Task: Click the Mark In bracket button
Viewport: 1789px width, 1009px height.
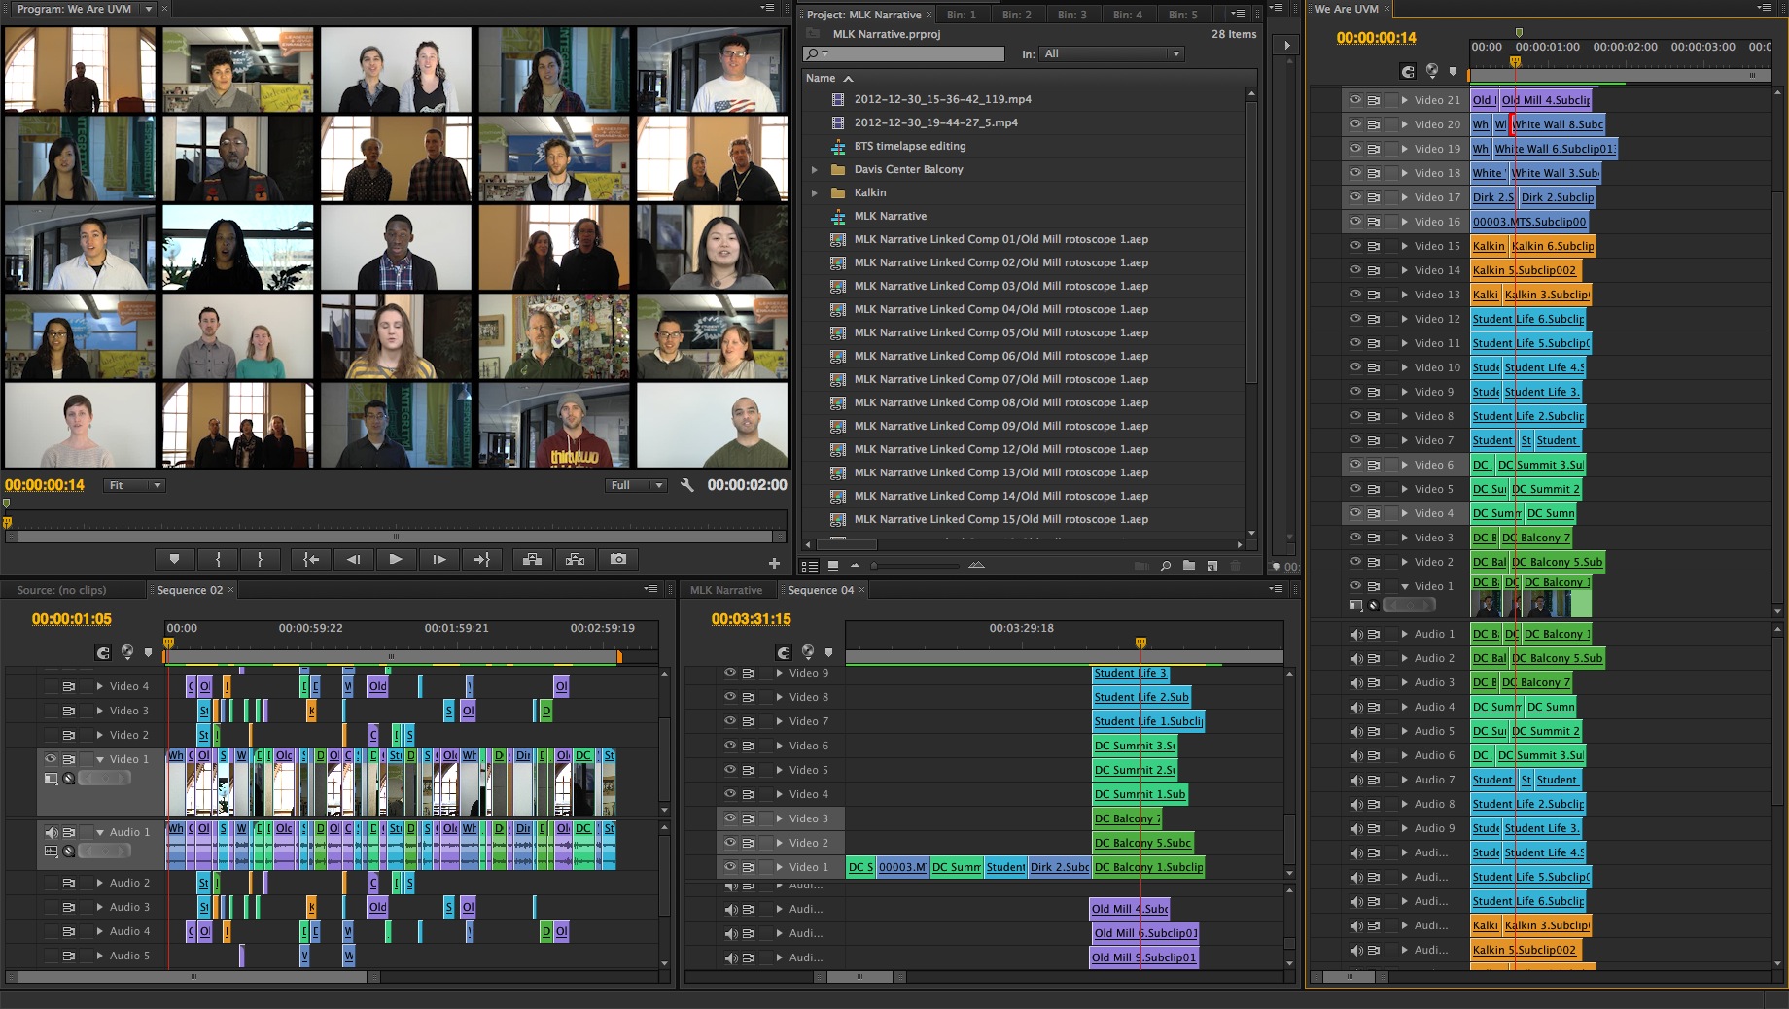Action: point(218,559)
